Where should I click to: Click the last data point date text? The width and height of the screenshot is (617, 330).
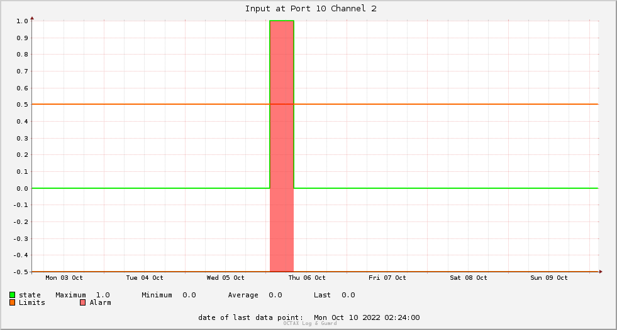point(309,317)
